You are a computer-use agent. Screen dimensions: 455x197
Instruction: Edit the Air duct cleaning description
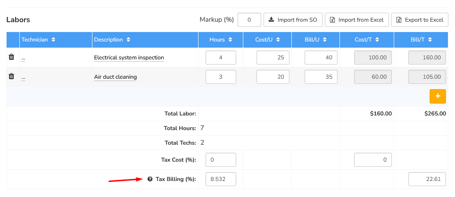tap(116, 77)
